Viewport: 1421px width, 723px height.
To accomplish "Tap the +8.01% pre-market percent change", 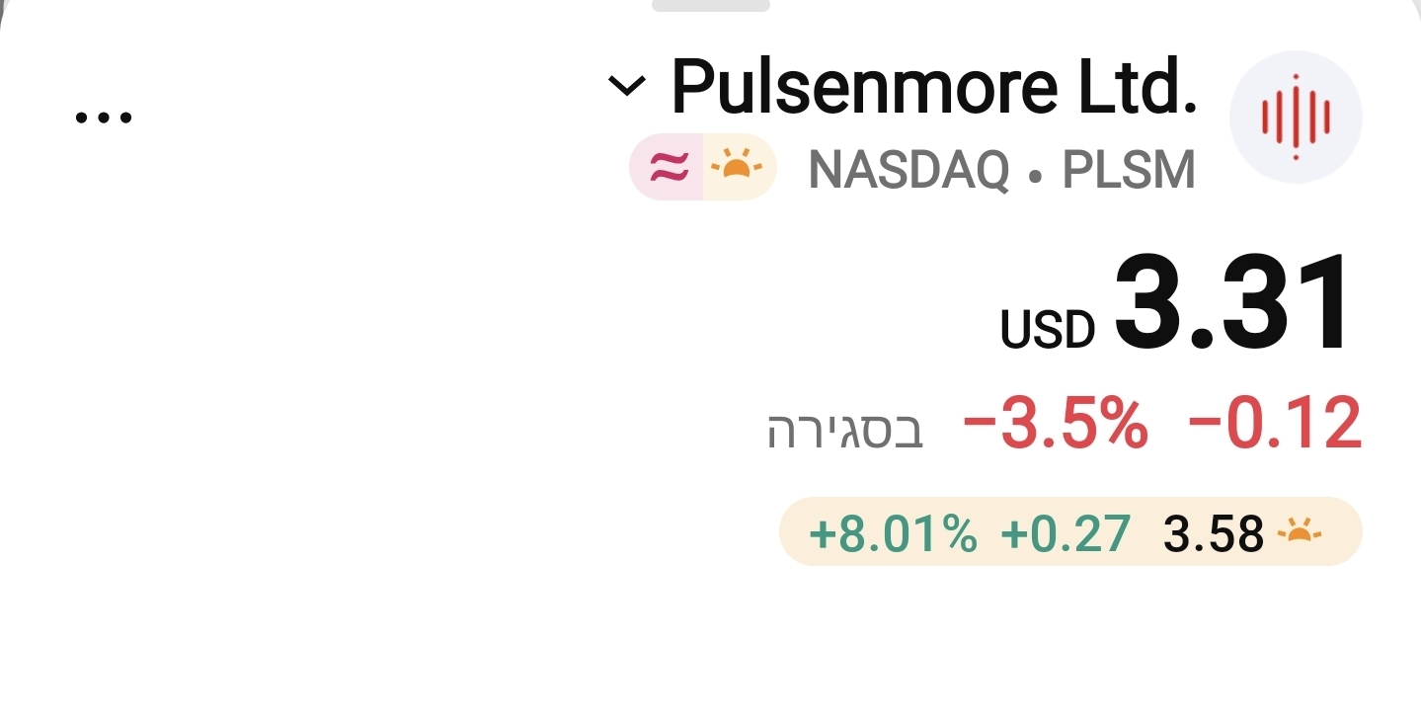I will pos(893,534).
